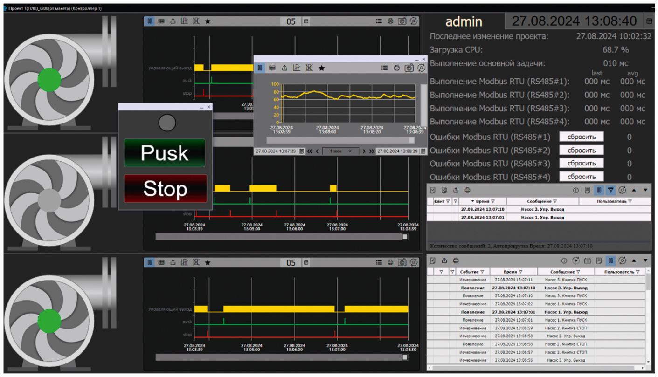
Task: Open the 1 мин interval dropdown
Action: click(340, 151)
